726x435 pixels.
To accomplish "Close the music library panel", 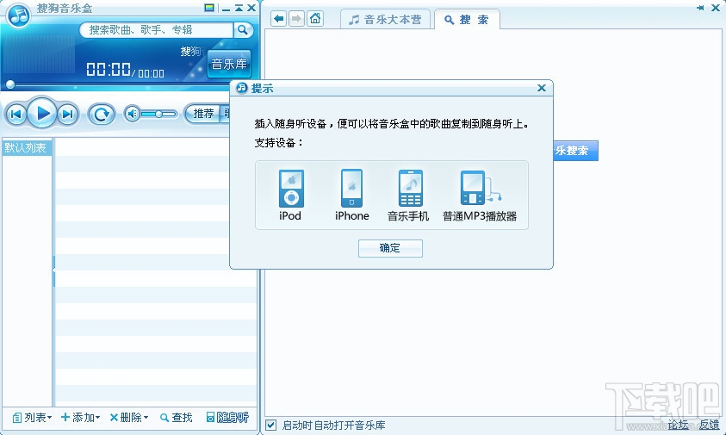I will (x=715, y=8).
